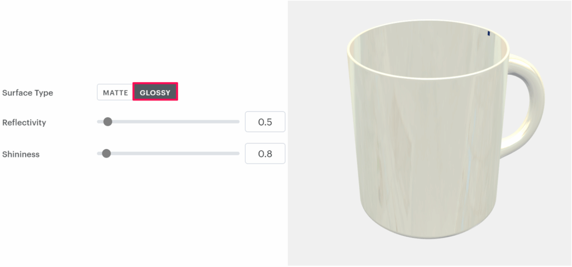The height and width of the screenshot is (267, 572).
Task: Click the Reflectivity slider handle
Action: [108, 122]
